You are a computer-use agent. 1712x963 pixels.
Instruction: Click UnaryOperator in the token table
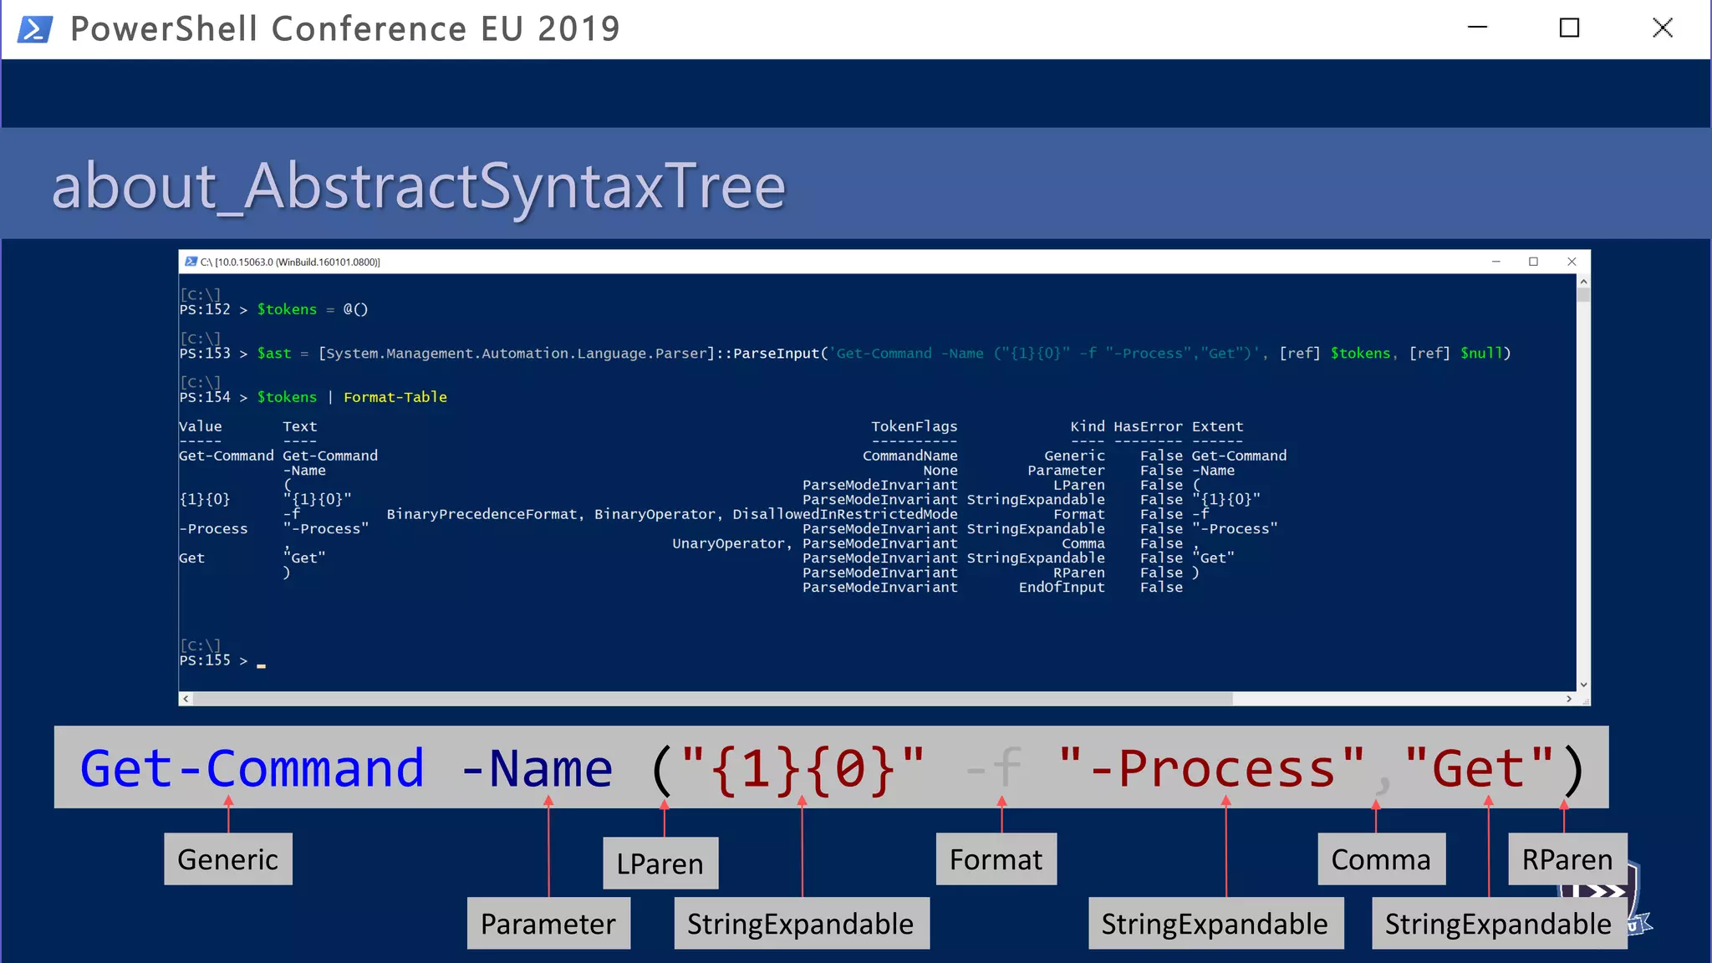(728, 543)
